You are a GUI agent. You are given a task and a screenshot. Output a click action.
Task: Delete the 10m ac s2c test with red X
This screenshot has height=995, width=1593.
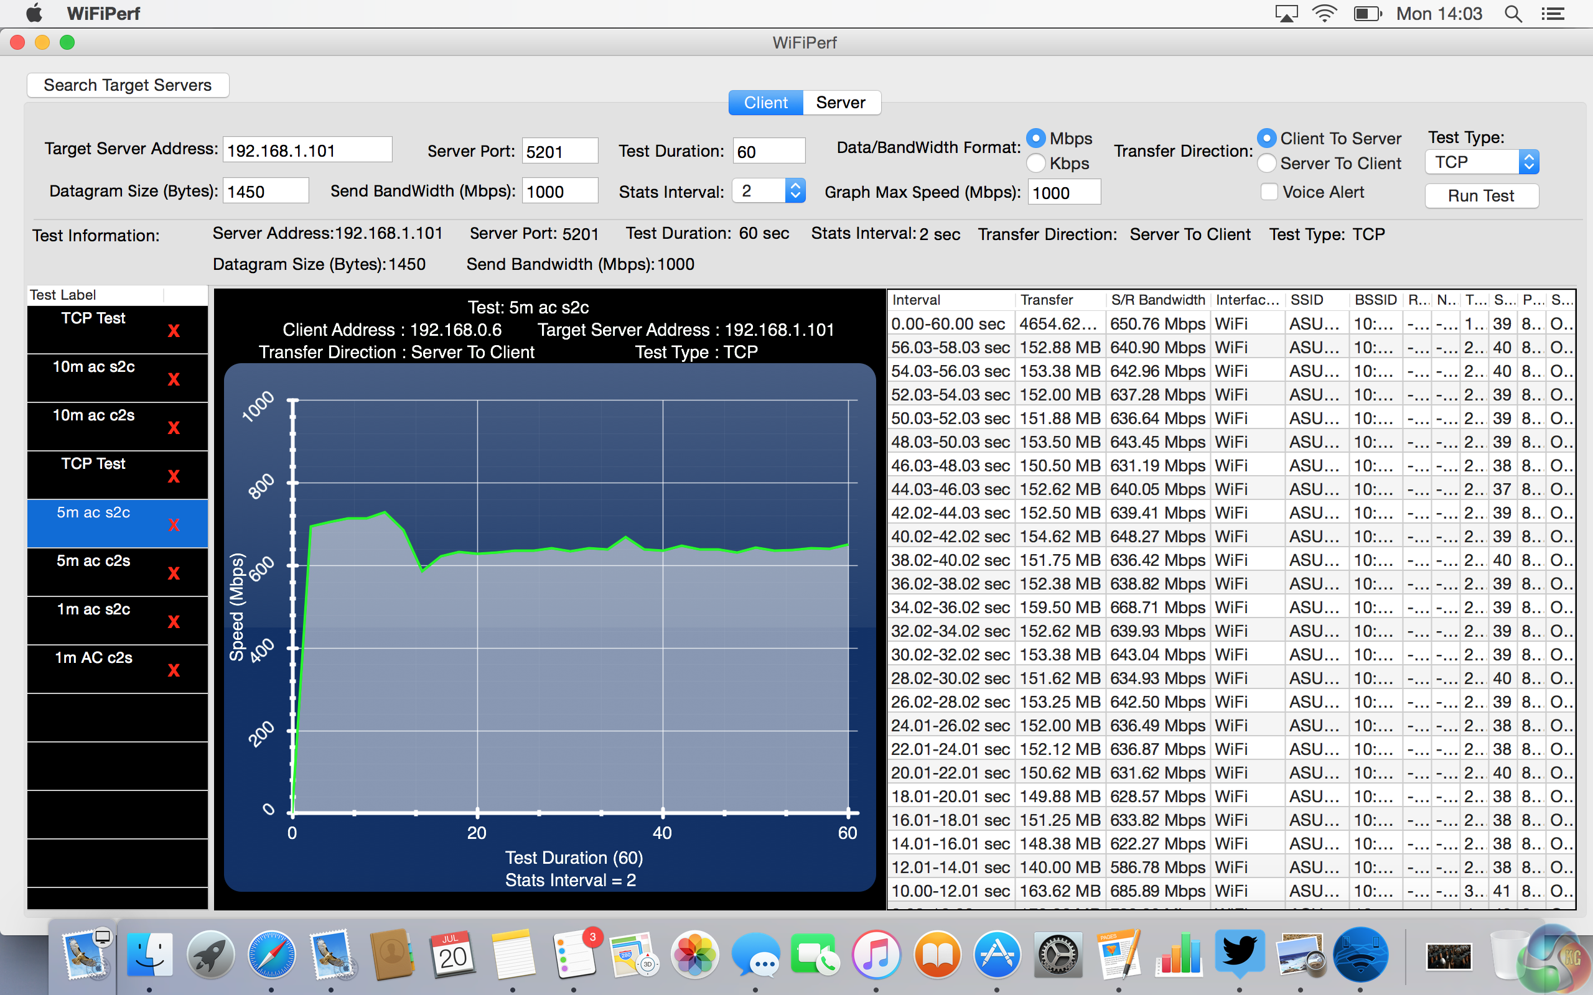(x=174, y=379)
